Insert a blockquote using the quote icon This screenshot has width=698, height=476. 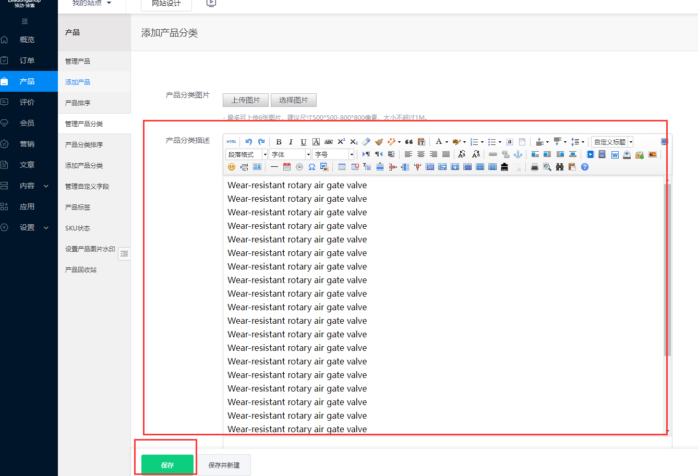[x=409, y=142]
